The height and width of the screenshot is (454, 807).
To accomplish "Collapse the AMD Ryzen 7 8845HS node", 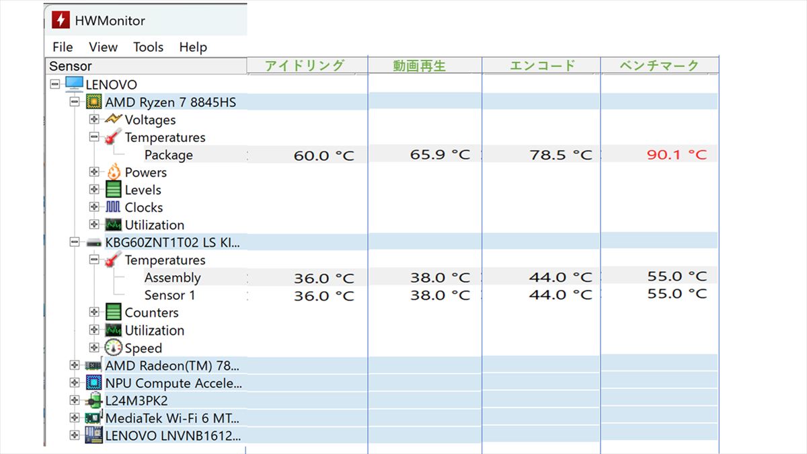I will (x=74, y=102).
